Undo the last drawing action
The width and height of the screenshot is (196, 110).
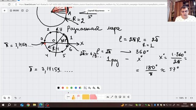pos(16,98)
